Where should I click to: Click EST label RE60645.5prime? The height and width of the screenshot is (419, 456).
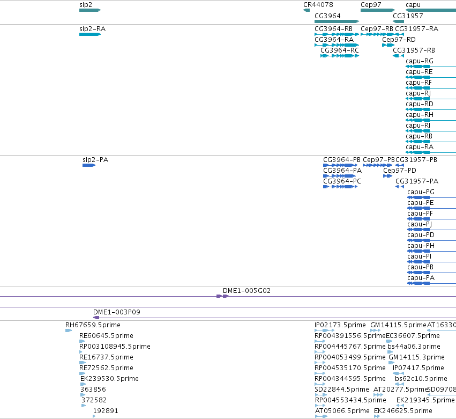click(106, 336)
